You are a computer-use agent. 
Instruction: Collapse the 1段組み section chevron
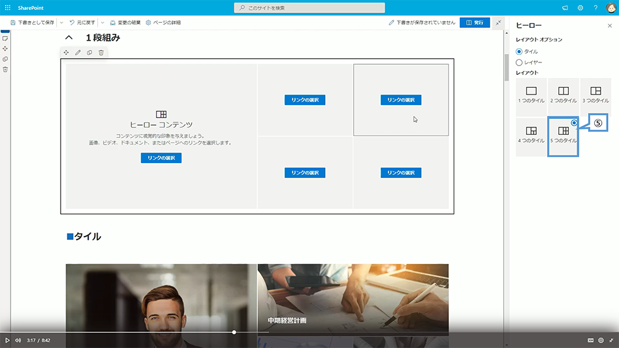[x=69, y=38]
